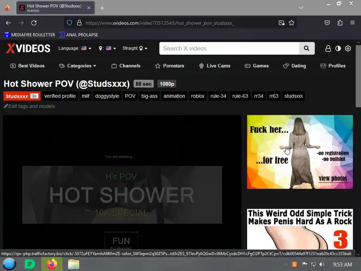Open the Straight orientation dropdown

(x=135, y=48)
